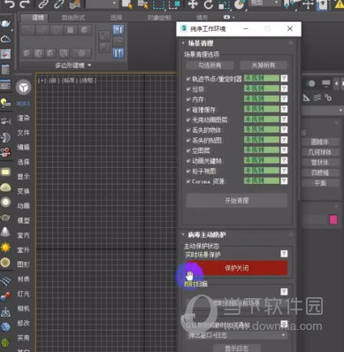344x352 pixels.
Task: Click the Select and Place tool icon
Action: tap(239, 4)
